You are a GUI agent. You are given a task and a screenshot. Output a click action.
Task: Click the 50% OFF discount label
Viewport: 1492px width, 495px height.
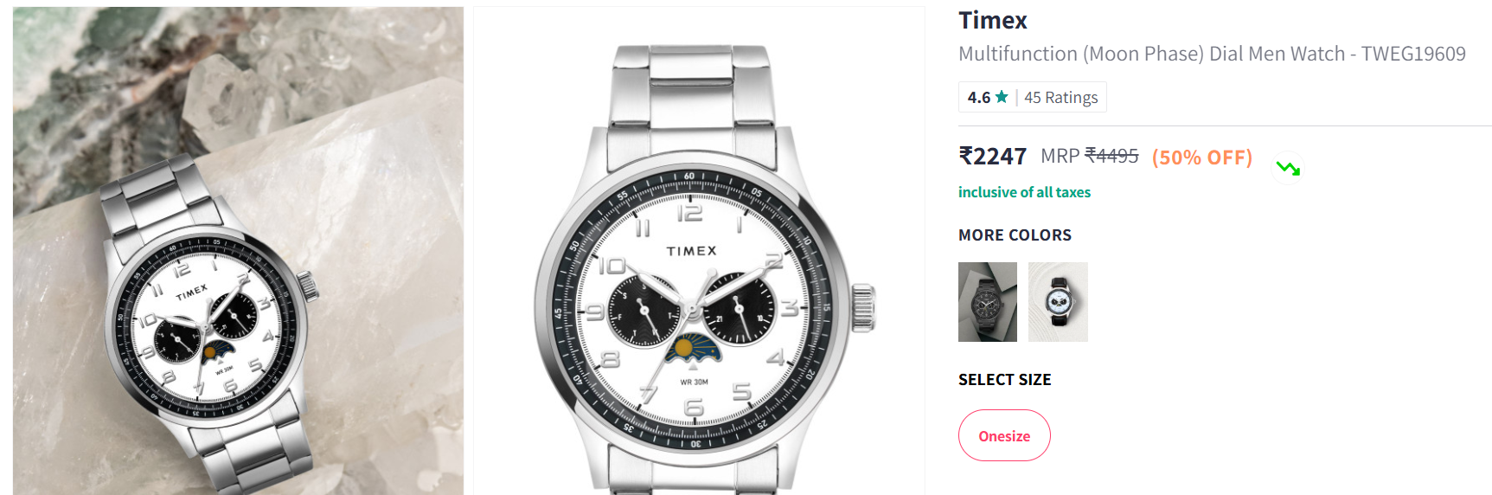[1201, 157]
